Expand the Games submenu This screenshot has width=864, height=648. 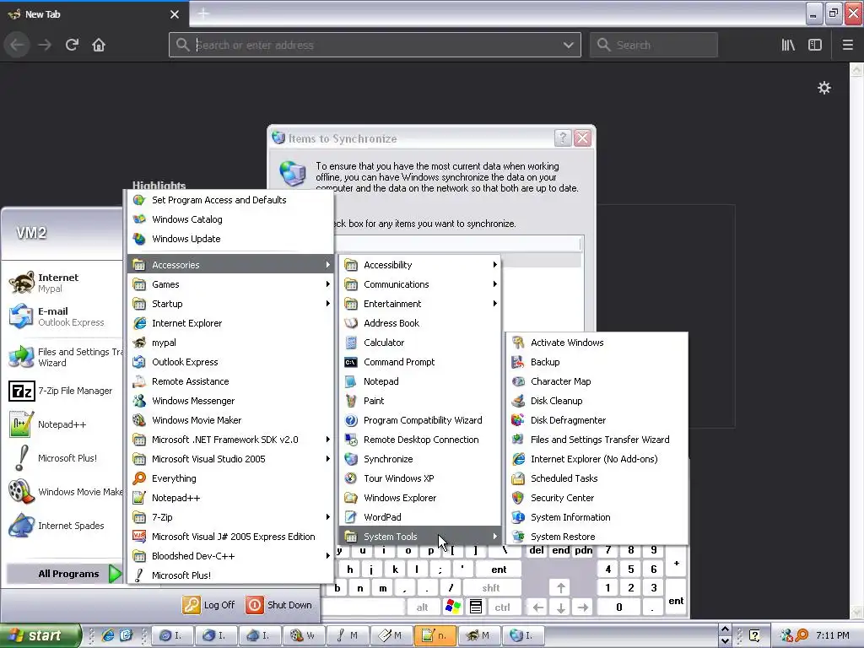point(230,284)
